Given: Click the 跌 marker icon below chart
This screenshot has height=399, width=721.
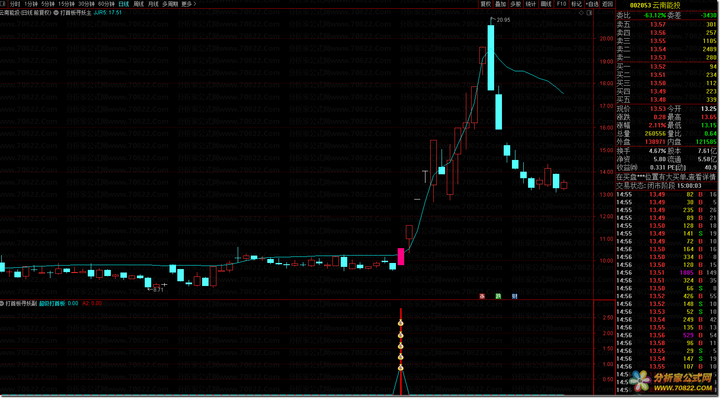Looking at the screenshot, I should click(498, 296).
